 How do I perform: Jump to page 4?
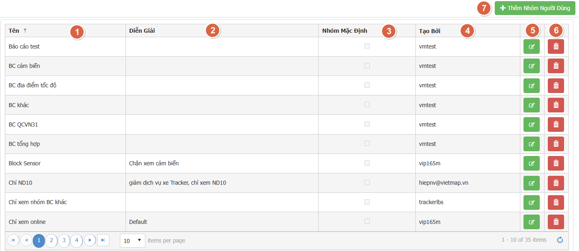(77, 240)
